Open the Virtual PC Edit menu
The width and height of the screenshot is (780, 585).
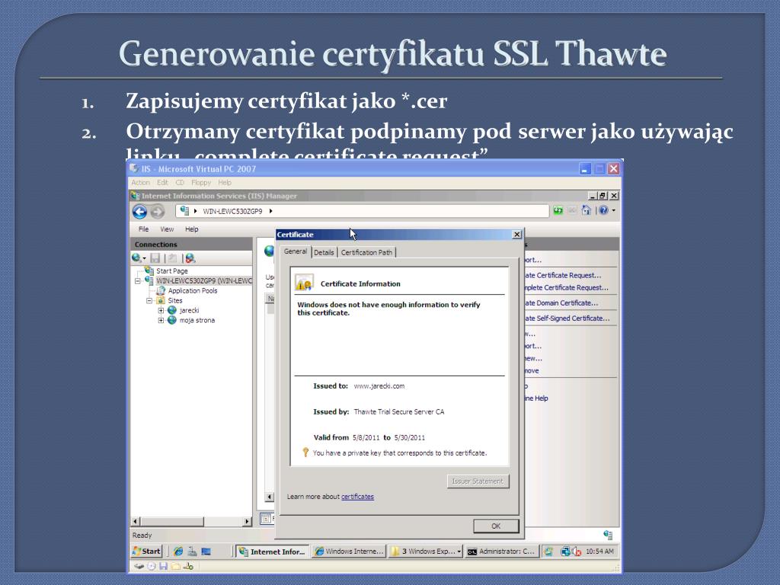163,183
